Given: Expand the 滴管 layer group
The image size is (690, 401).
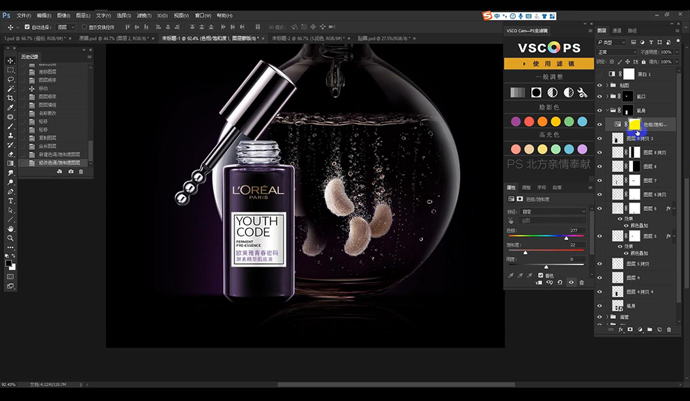Looking at the screenshot, I should [607, 317].
